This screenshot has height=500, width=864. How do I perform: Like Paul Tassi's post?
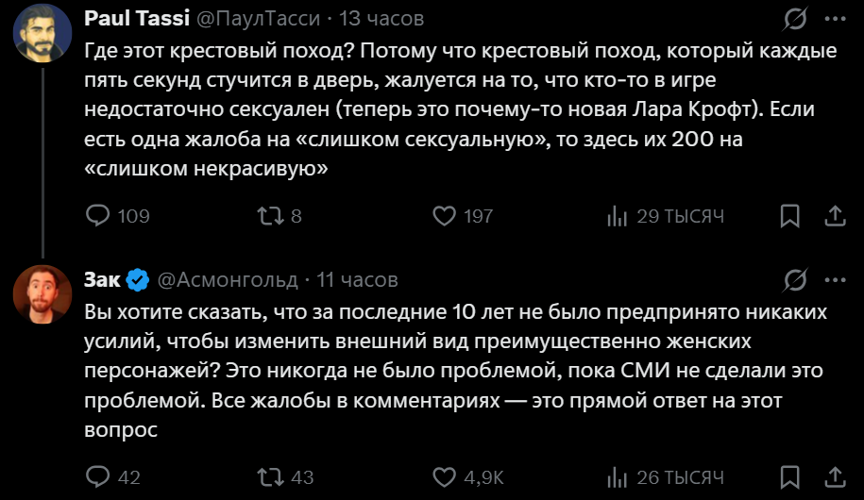coord(444,216)
